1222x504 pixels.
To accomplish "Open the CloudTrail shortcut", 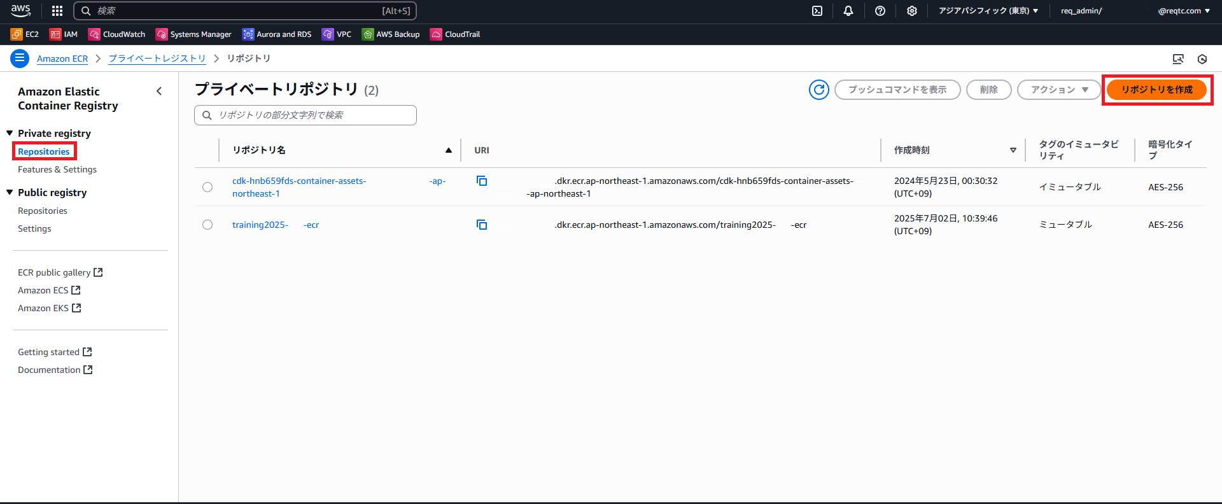I will click(x=455, y=34).
